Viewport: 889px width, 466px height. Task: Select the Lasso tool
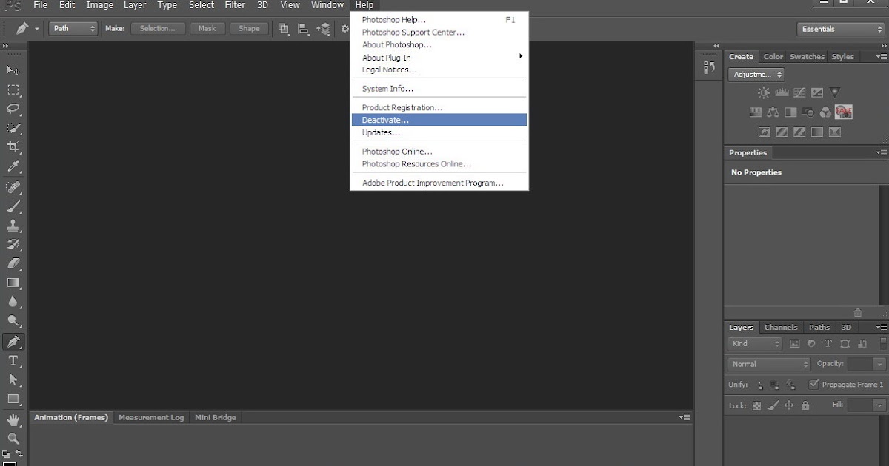(x=13, y=109)
